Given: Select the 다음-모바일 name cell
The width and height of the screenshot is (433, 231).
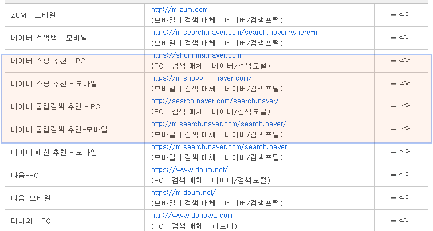Looking at the screenshot, I should click(x=74, y=198).
